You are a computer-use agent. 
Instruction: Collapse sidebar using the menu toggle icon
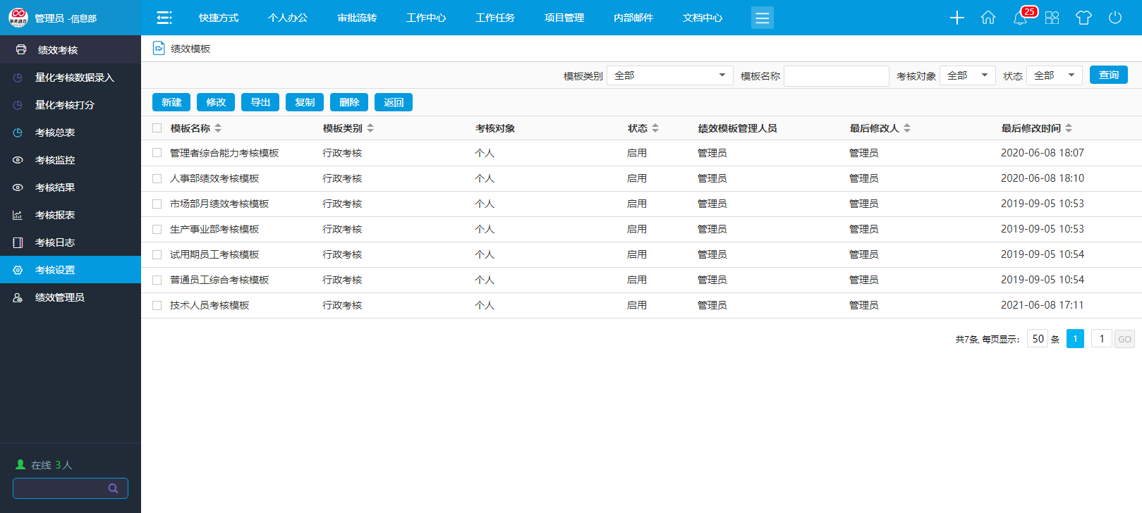coord(164,18)
